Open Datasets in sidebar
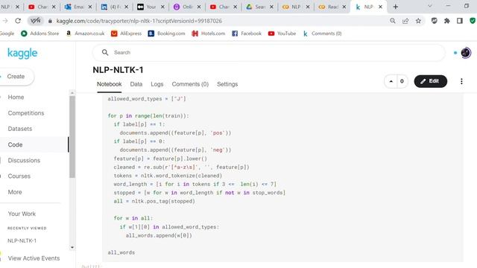Viewport: 477px width, 268px height. coord(20,129)
